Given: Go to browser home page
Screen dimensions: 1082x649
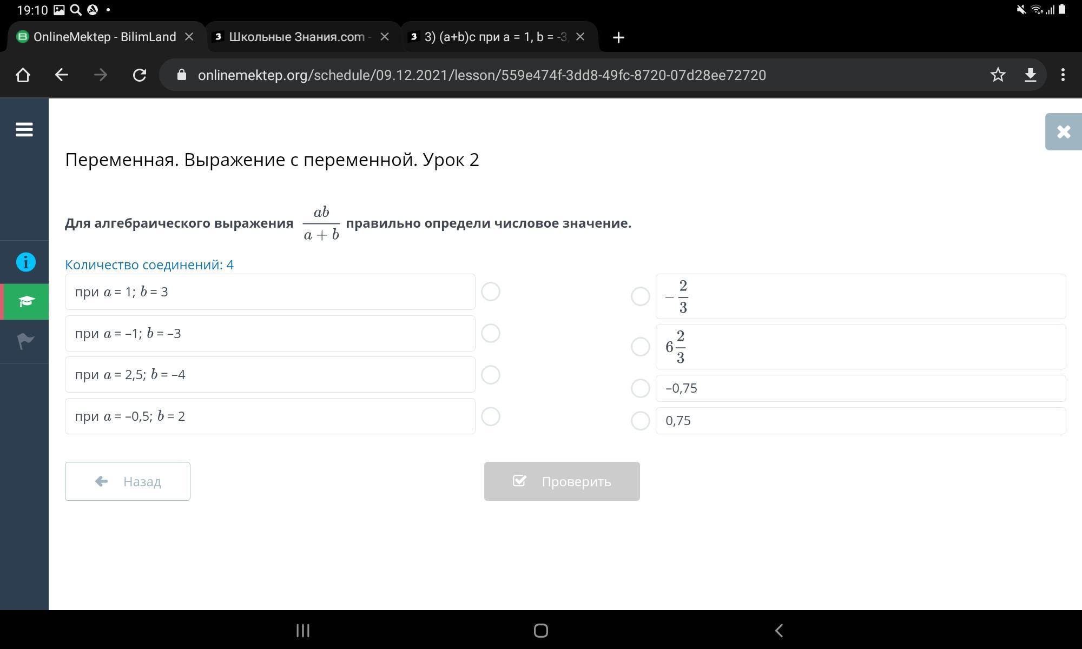Looking at the screenshot, I should click(x=23, y=75).
